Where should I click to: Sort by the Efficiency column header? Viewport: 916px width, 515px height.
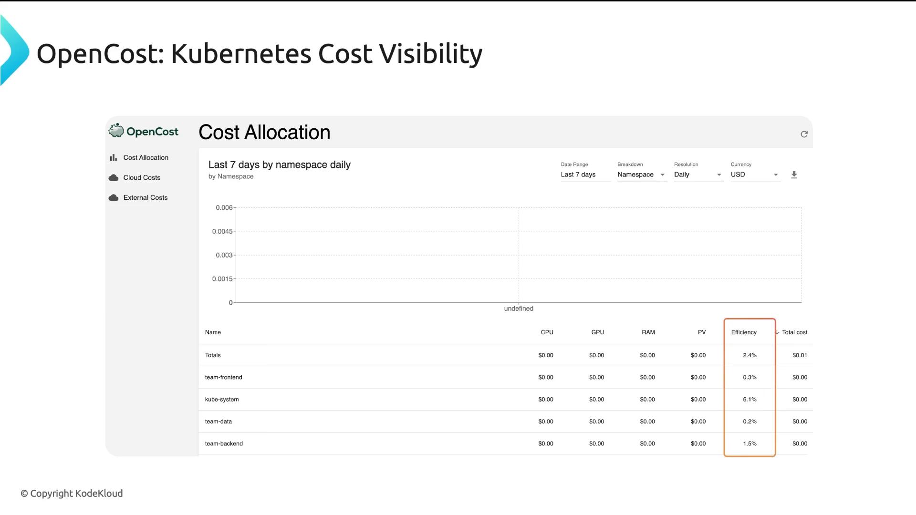click(744, 332)
